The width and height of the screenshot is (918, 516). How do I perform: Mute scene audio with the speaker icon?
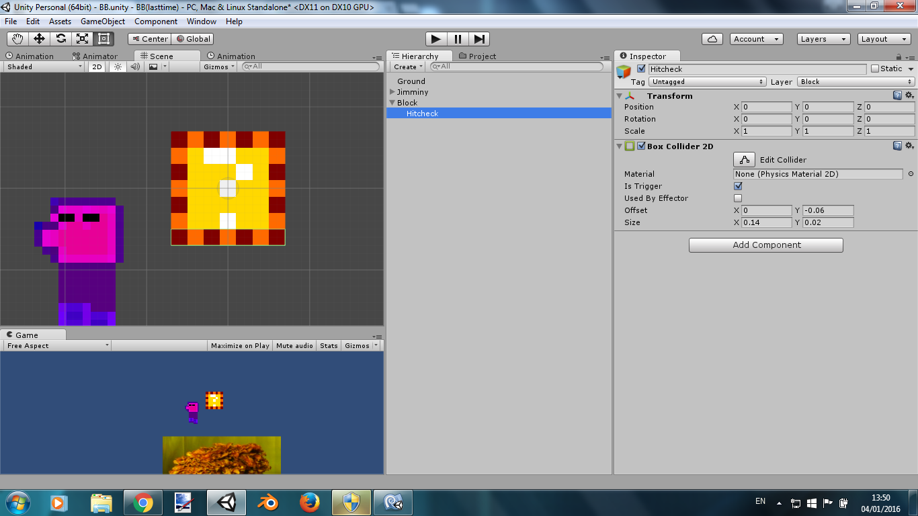tap(136, 67)
